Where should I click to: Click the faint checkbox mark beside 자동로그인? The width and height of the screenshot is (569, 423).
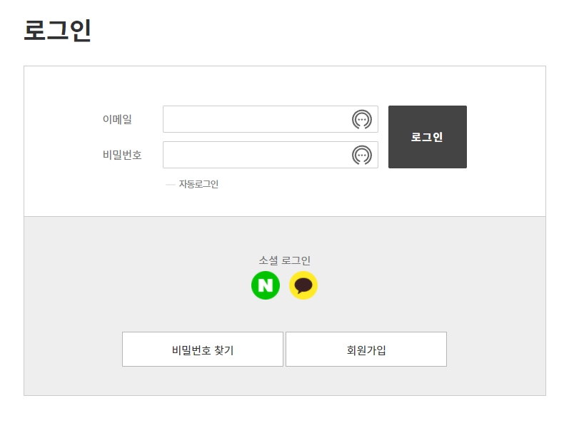(x=170, y=185)
